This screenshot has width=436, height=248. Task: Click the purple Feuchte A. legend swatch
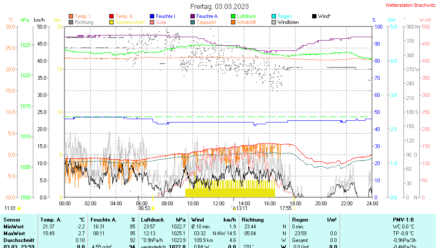193,16
